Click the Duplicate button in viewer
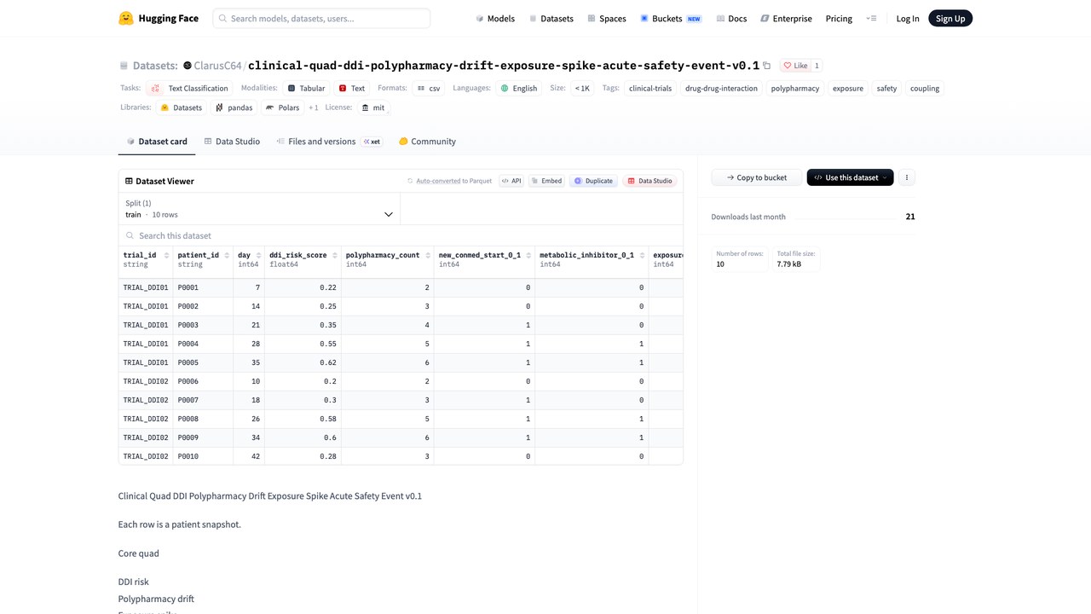Screen dimensions: 1091x614 (593, 181)
